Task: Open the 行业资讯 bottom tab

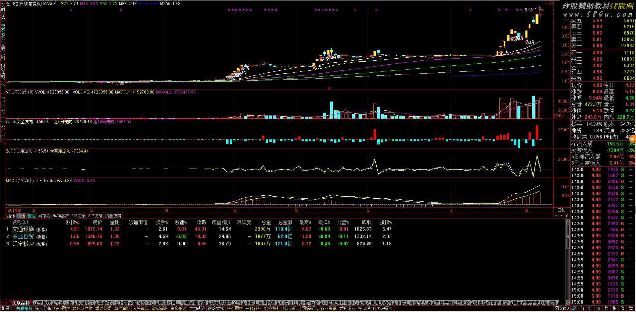Action: click(328, 308)
